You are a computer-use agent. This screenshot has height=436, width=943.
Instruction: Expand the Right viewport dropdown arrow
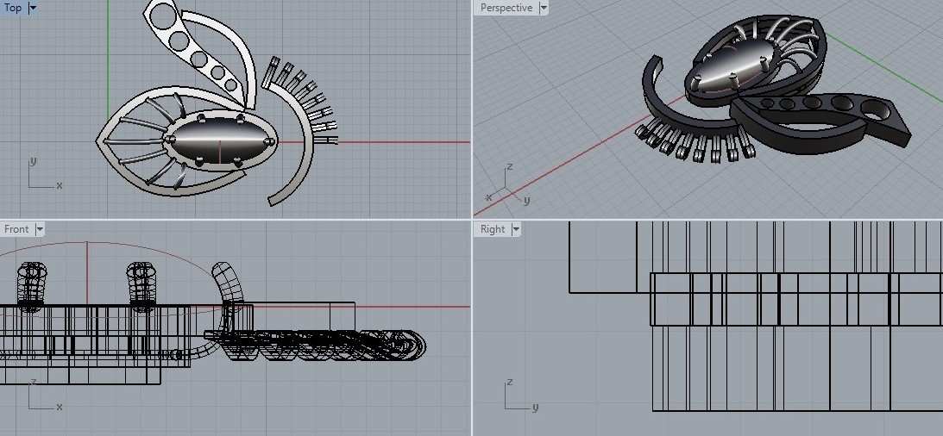[516, 229]
